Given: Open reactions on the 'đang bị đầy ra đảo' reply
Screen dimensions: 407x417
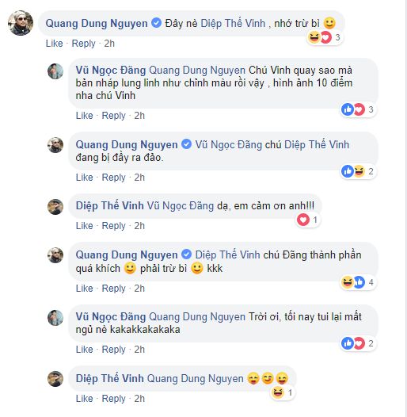Looking at the screenshot, I should [x=358, y=171].
